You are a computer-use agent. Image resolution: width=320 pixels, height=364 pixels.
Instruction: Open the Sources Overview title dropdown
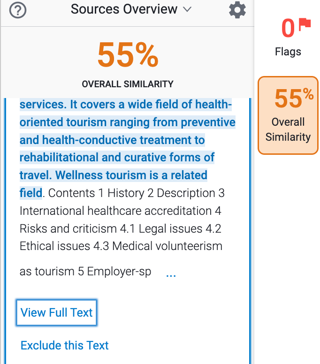pyautogui.click(x=131, y=9)
